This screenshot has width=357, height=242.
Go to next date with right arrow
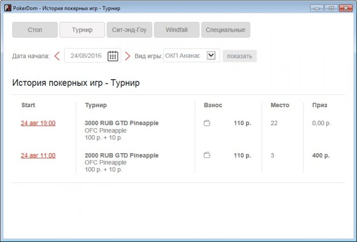click(x=127, y=56)
